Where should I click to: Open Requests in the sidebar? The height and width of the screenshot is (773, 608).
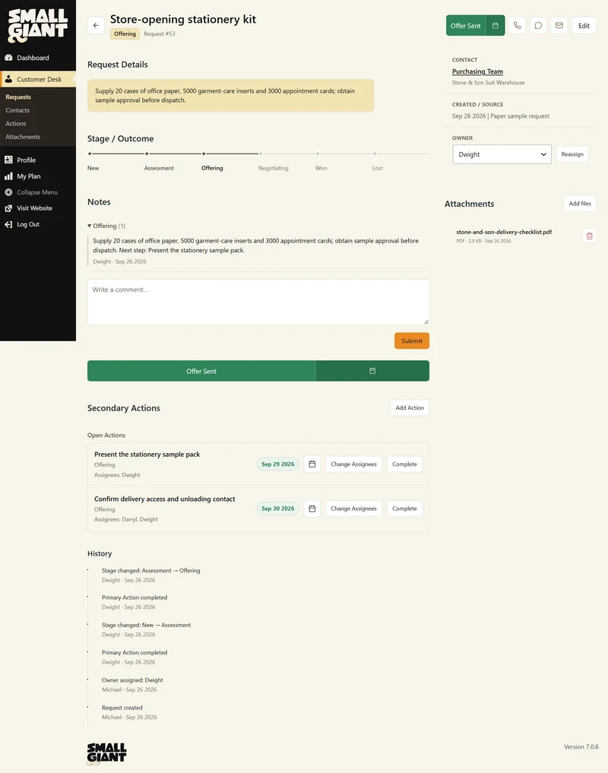click(x=18, y=97)
